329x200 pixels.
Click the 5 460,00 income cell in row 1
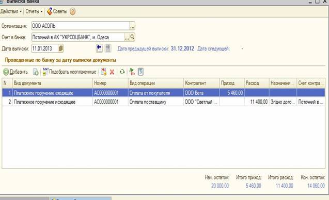[232, 93]
